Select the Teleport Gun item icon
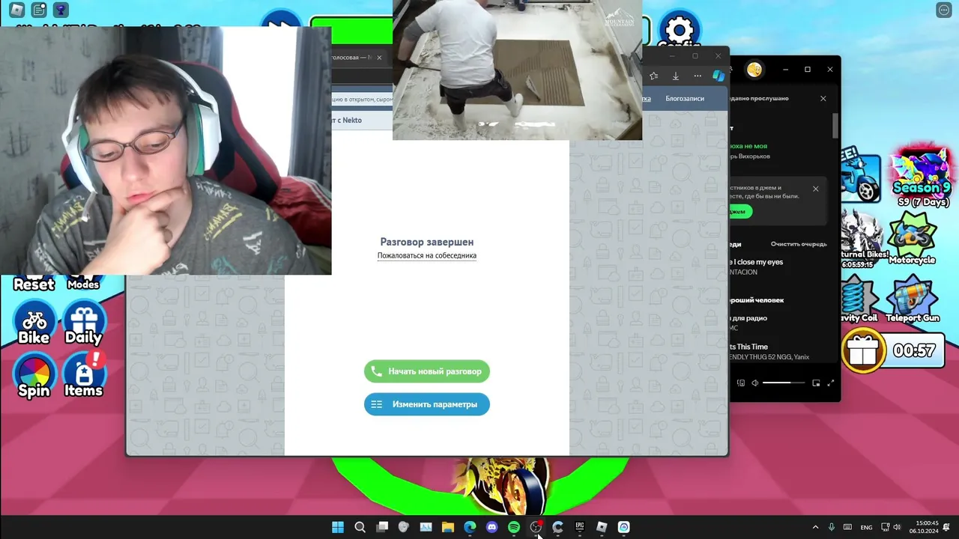Viewport: 959px width, 539px height. click(x=912, y=298)
